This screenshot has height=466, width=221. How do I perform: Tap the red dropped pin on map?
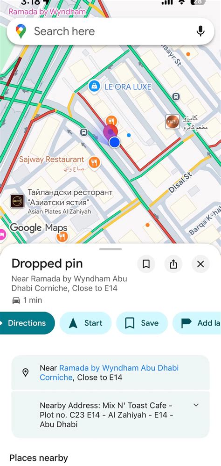pos(110,131)
